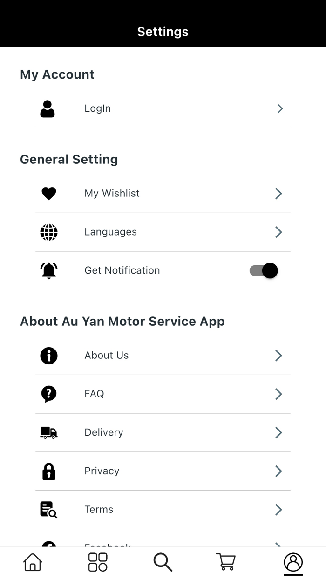Click the heart icon next to My Wishlist

48,193
